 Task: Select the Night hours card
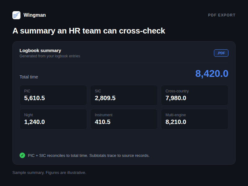point(53,119)
